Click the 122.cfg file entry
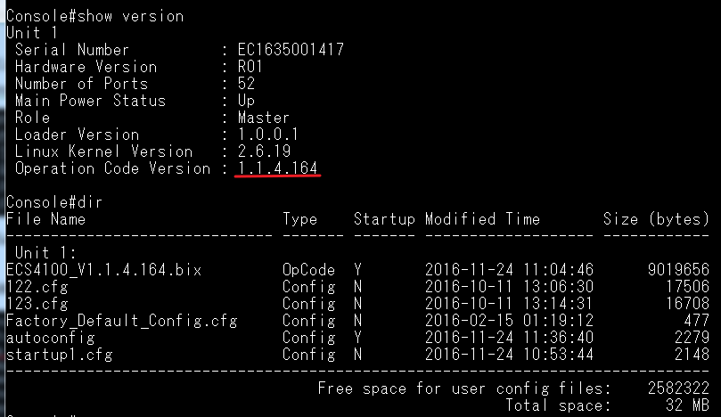 click(37, 287)
